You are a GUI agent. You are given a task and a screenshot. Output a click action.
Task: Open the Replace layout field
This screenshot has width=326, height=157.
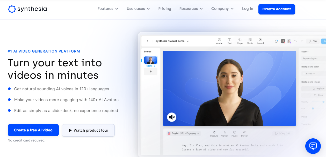pyautogui.click(x=313, y=58)
